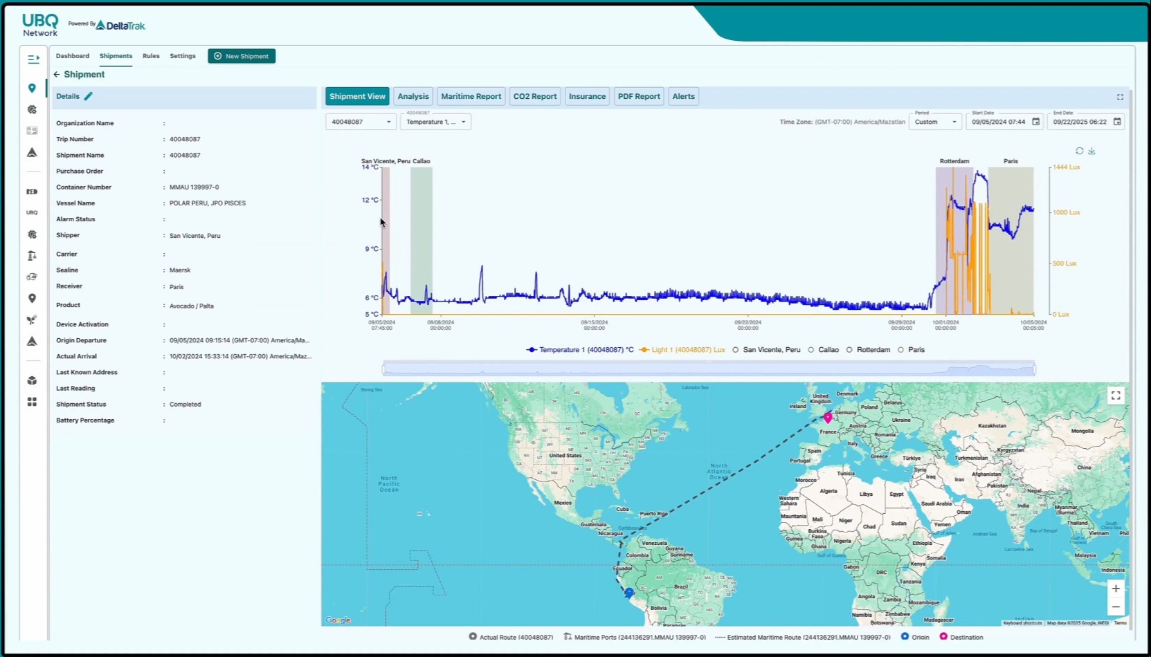
Task: Open the Temperature 1 sensor dropdown
Action: tap(435, 122)
